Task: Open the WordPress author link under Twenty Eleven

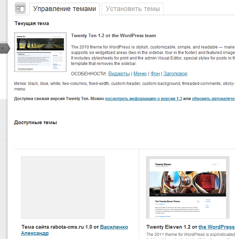Action: (x=217, y=227)
